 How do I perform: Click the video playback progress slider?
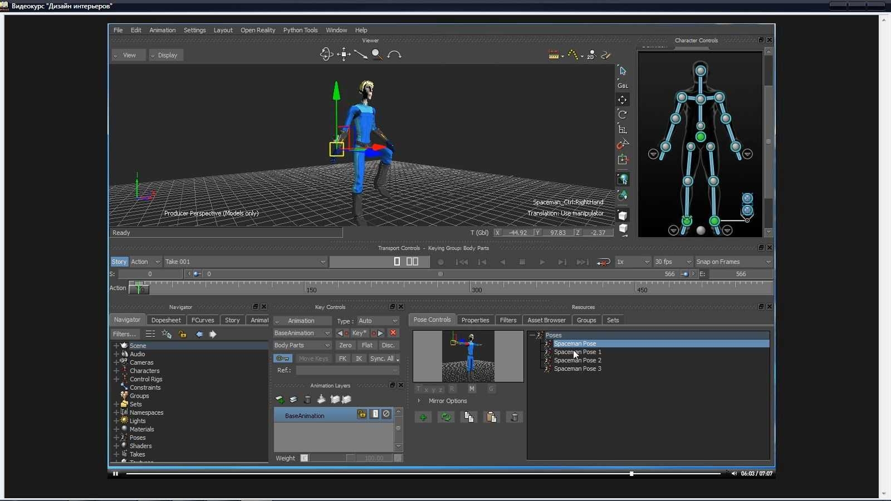pos(423,474)
